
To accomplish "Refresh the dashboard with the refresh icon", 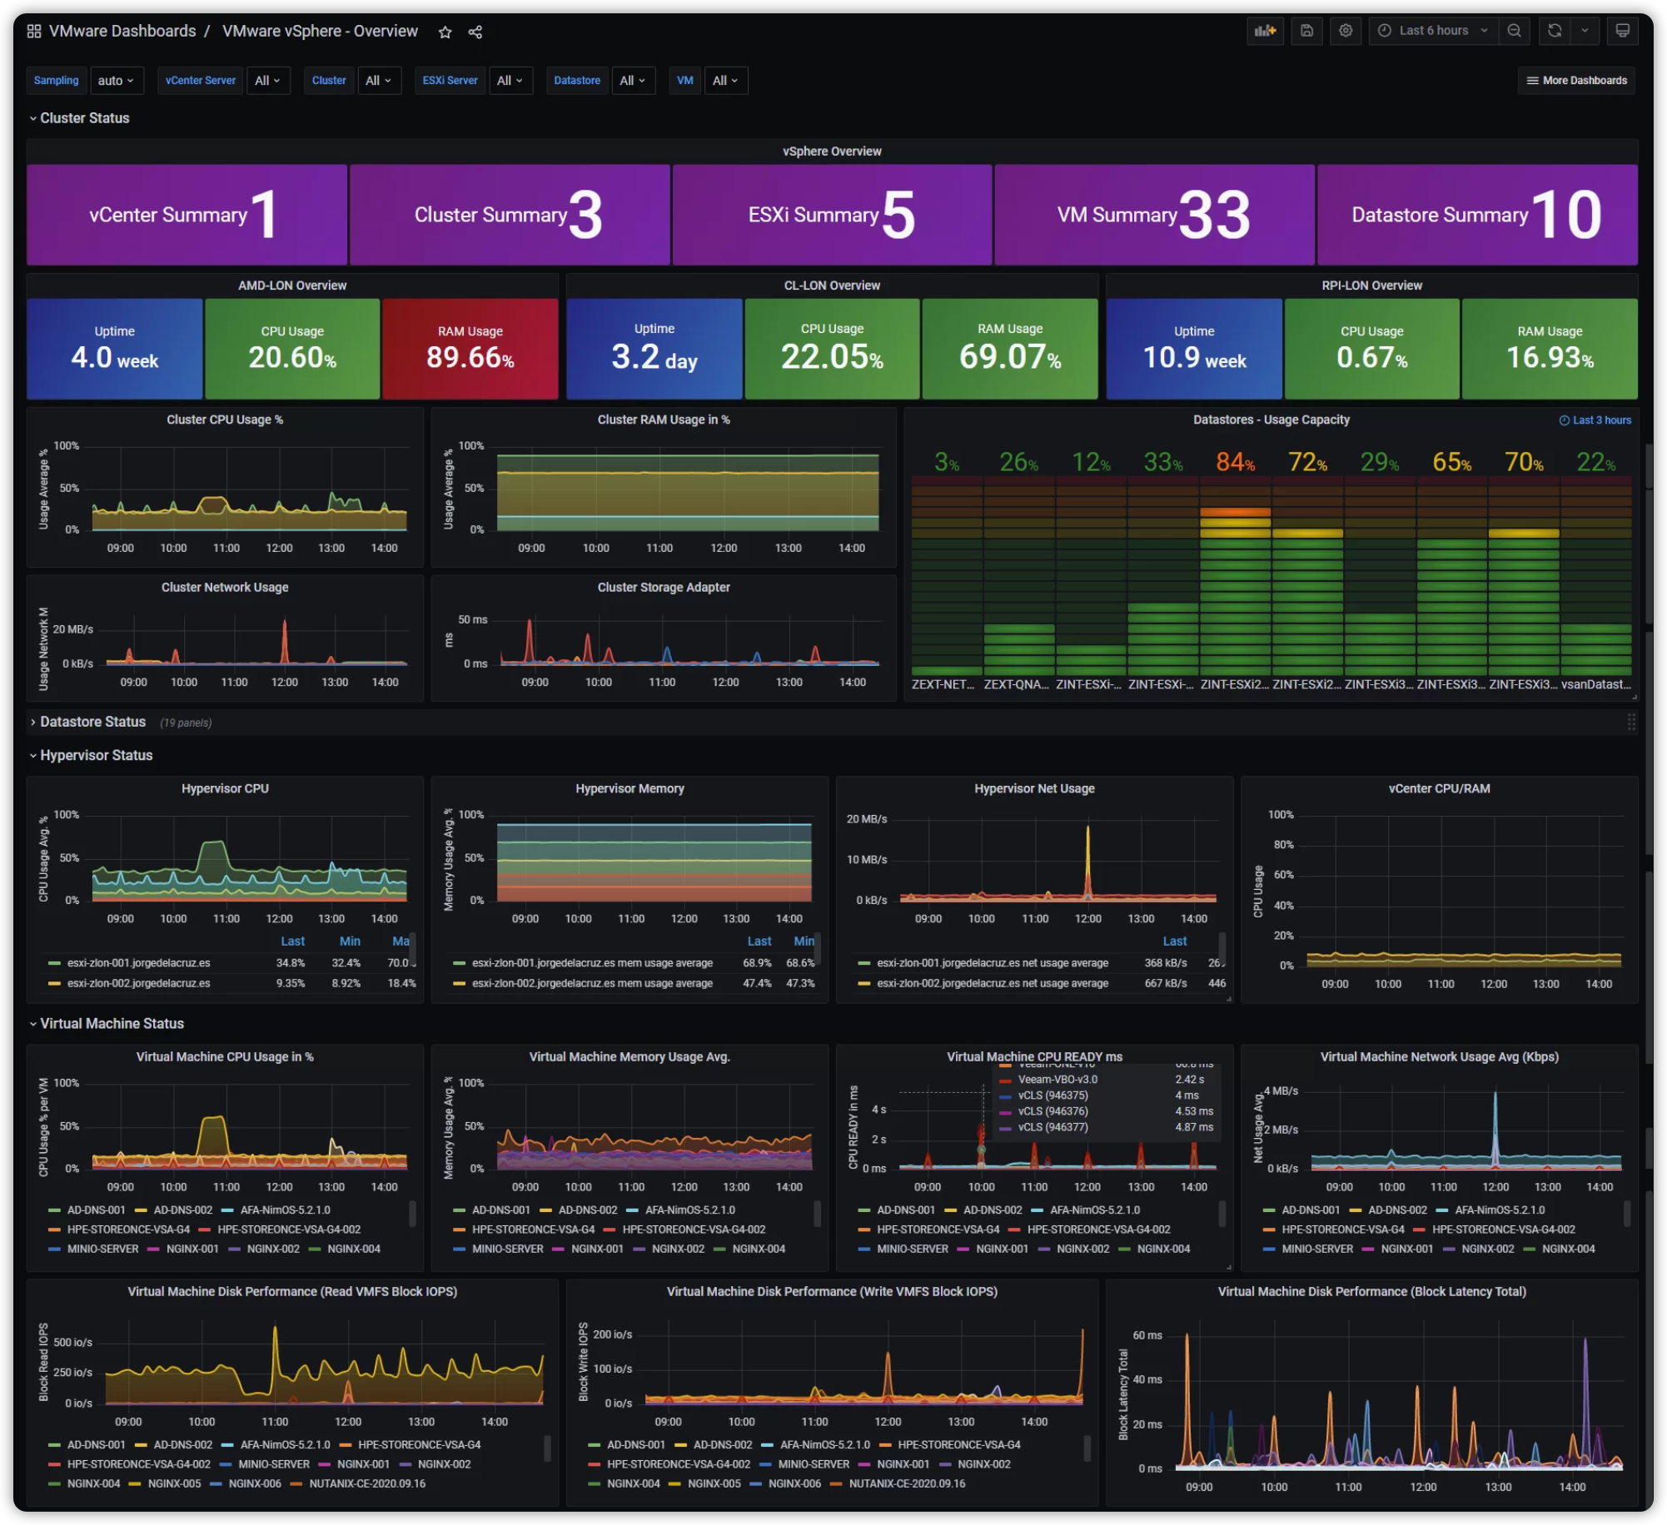I will (x=1555, y=31).
